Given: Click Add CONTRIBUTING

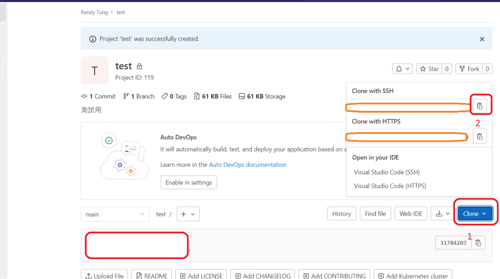Looking at the screenshot, I should tap(334, 276).
